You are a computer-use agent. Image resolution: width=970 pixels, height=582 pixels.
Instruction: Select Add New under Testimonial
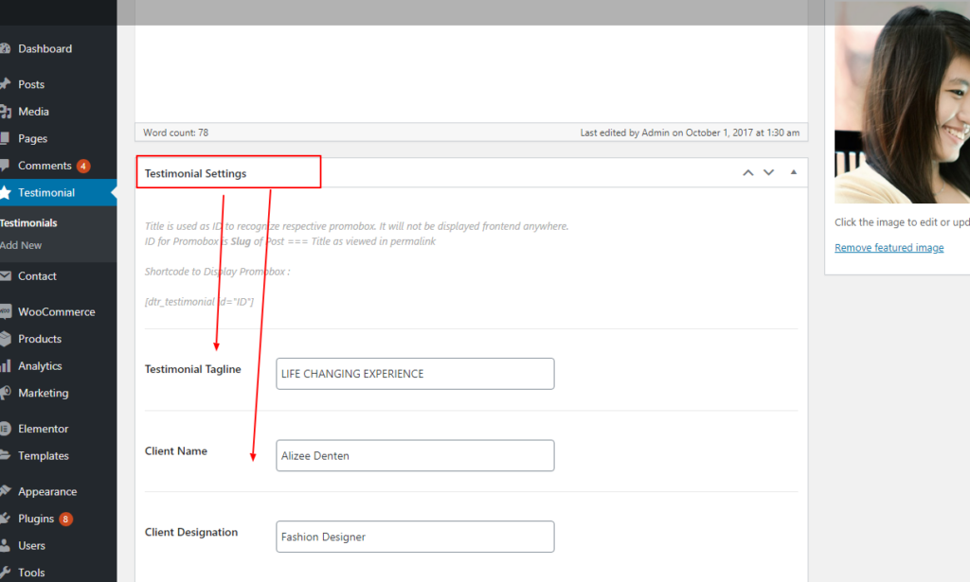(x=21, y=245)
